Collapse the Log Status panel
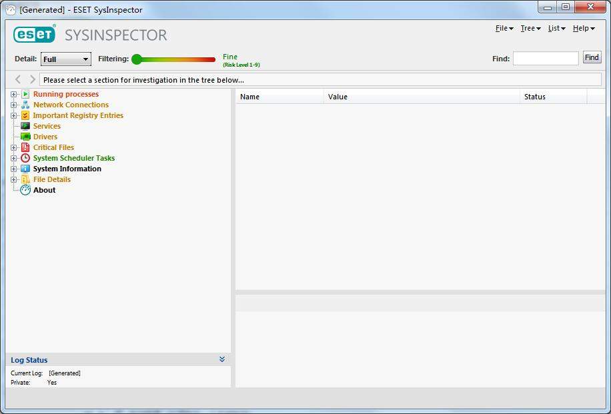611x414 pixels. [222, 359]
